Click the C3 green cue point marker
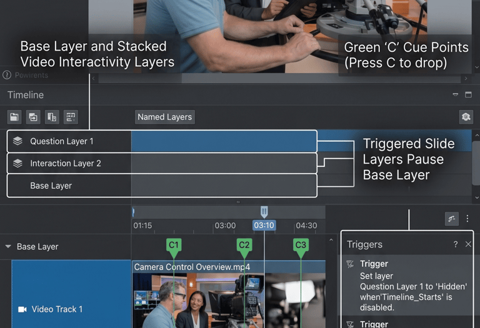The height and width of the screenshot is (328, 480). [301, 247]
